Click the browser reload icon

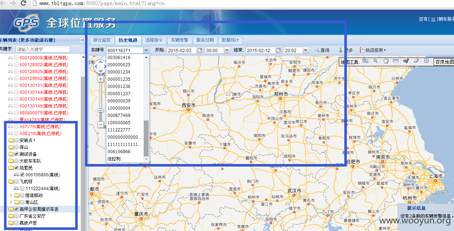[23, 3]
